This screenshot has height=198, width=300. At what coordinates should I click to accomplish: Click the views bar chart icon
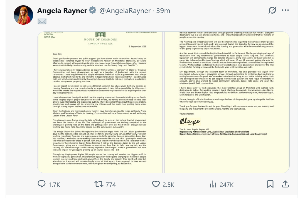(213, 184)
